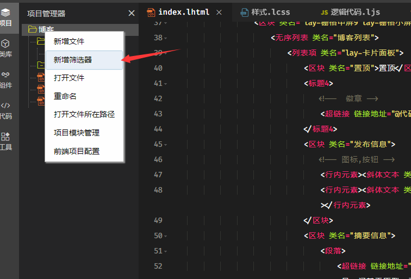Choose 重命名 from context menu
Image resolution: width=411 pixels, height=279 pixels.
tap(84, 96)
